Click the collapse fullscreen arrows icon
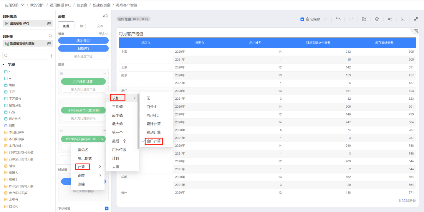Image resolution: width=424 pixels, height=212 pixels. coord(416,19)
